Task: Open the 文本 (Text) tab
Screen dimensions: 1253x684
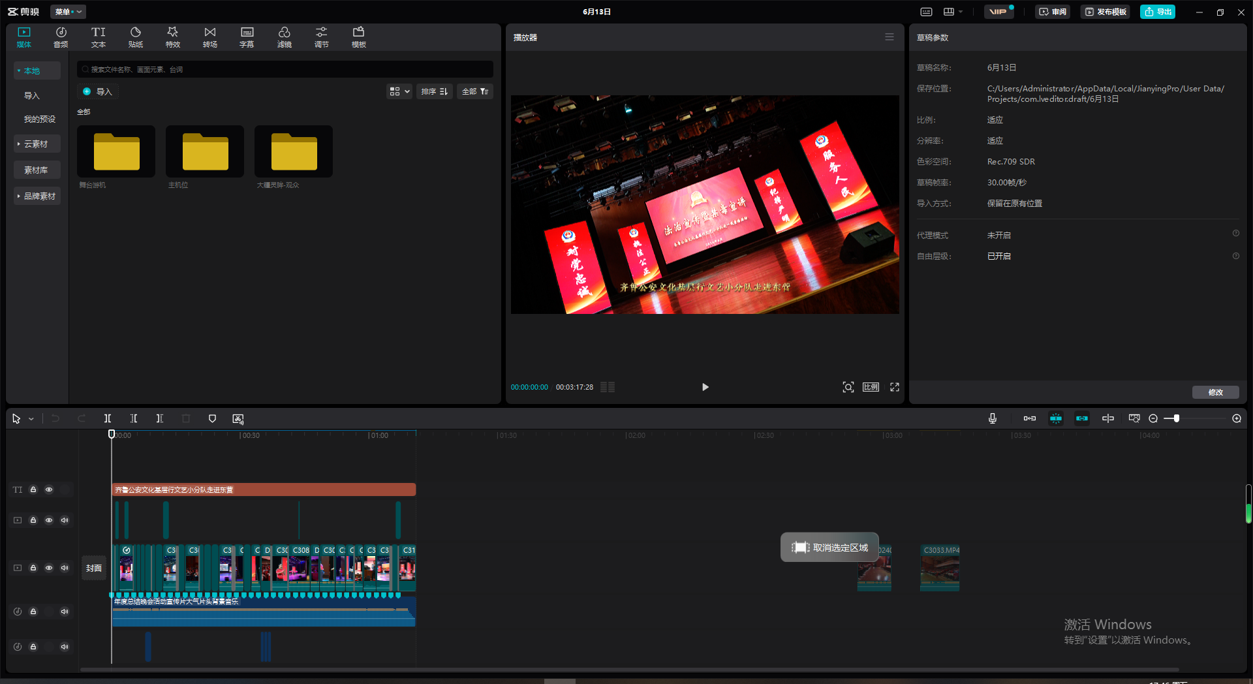Action: pyautogui.click(x=98, y=37)
